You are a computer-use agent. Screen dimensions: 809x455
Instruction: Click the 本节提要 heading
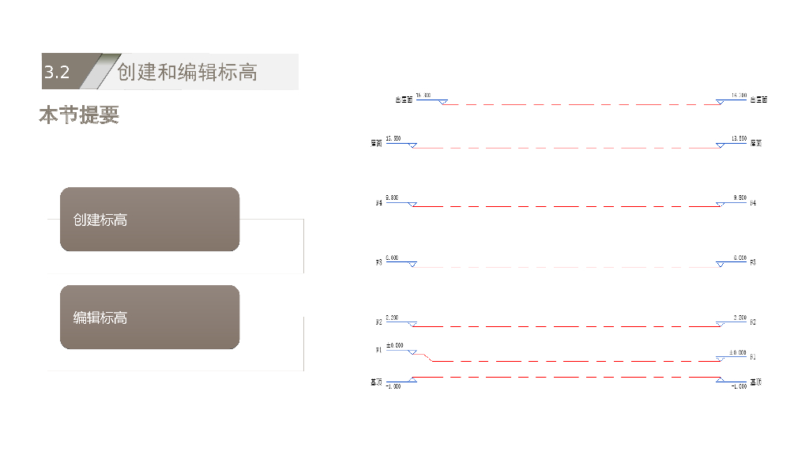pos(79,115)
